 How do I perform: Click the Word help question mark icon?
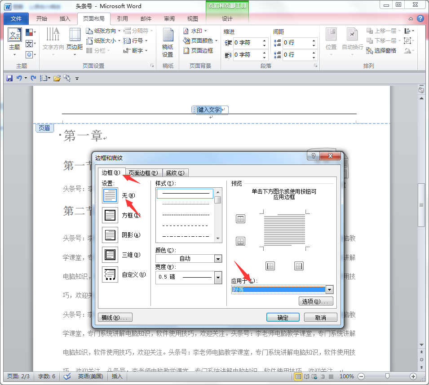tap(420, 18)
